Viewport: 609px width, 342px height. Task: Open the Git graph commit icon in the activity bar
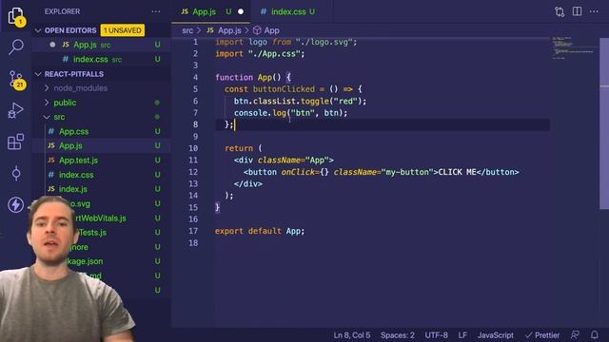[16, 173]
